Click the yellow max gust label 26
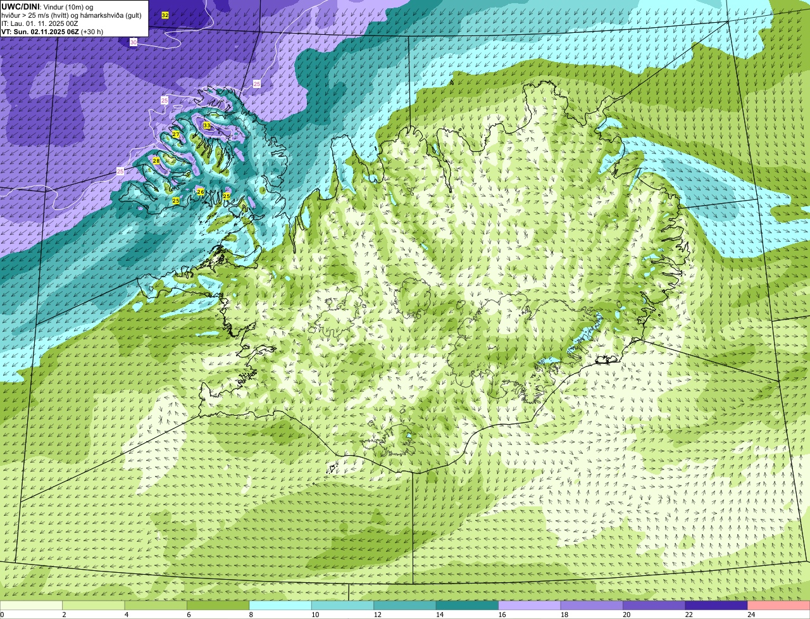 (x=201, y=191)
